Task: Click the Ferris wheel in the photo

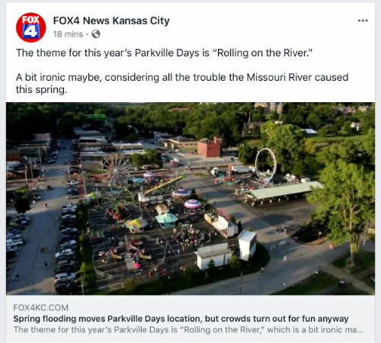Action: [x=116, y=170]
